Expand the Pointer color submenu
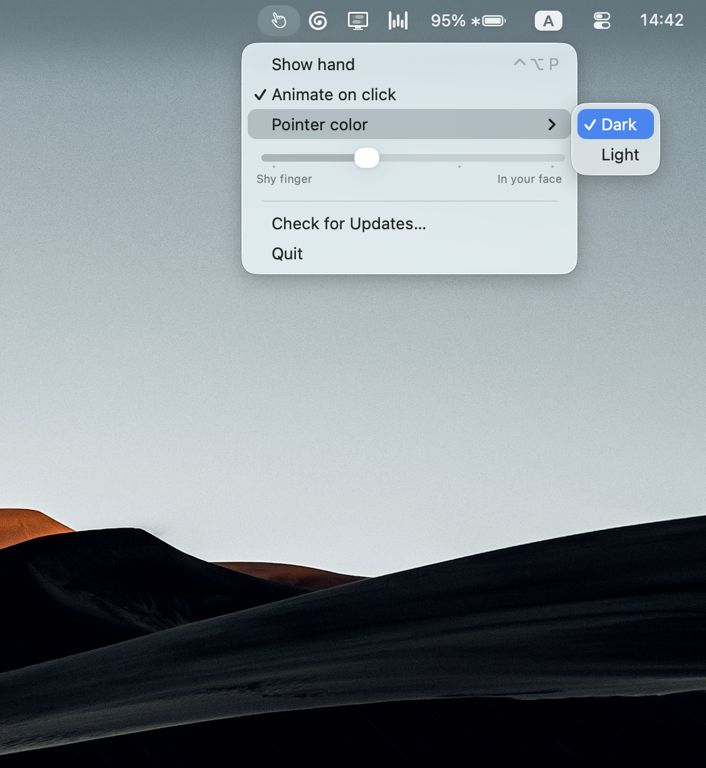The height and width of the screenshot is (768, 706). pyautogui.click(x=409, y=124)
